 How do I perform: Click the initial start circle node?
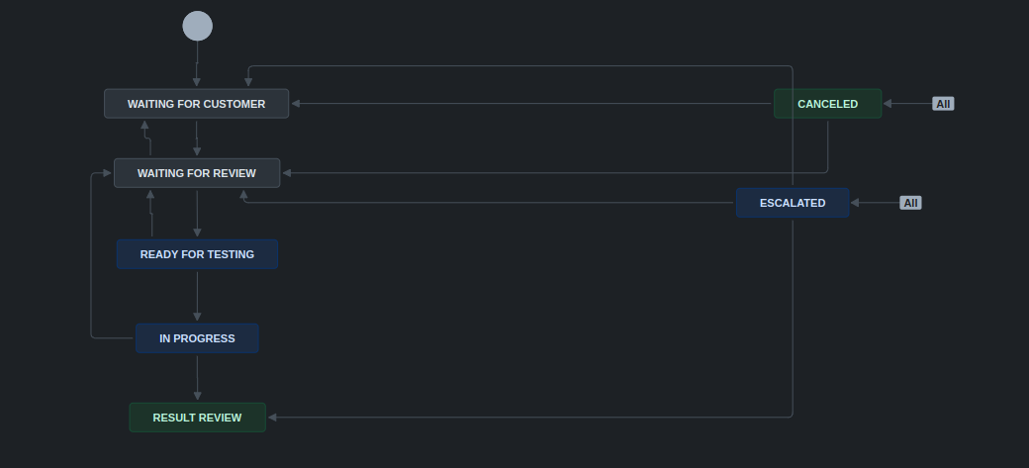click(197, 26)
